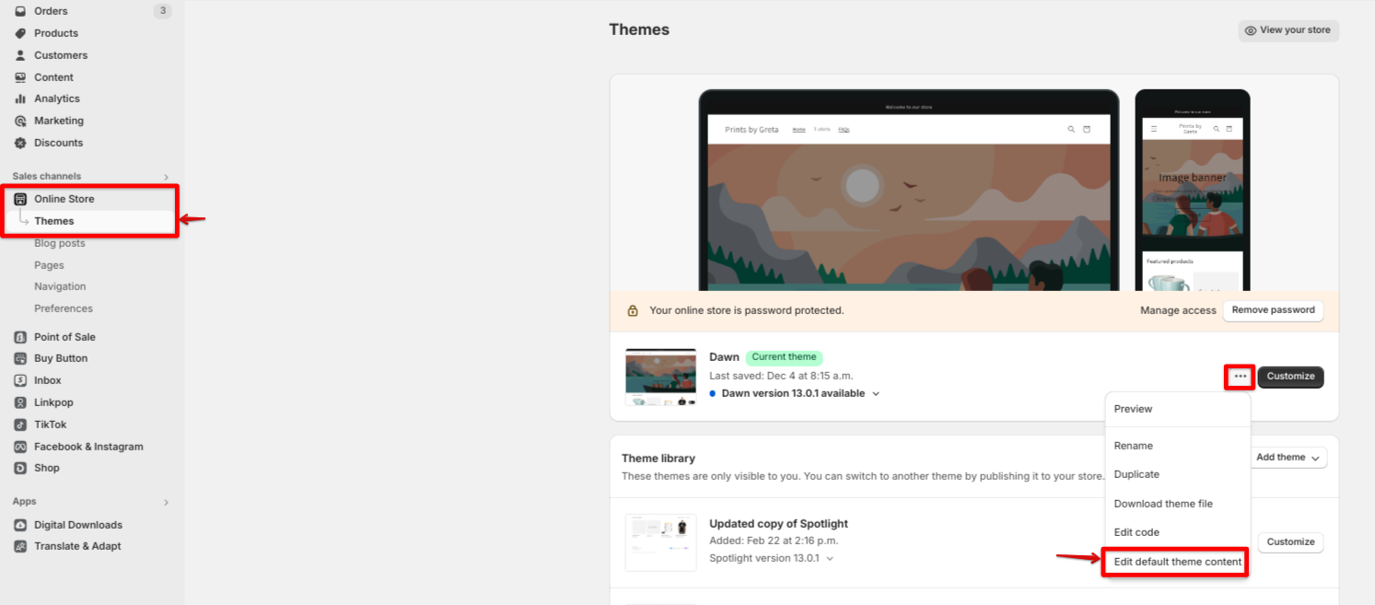The height and width of the screenshot is (605, 1375).
Task: Click the Products tag icon
Action: click(20, 33)
